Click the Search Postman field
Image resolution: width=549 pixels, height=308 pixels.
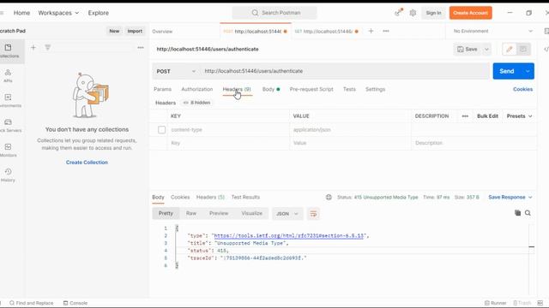click(274, 13)
